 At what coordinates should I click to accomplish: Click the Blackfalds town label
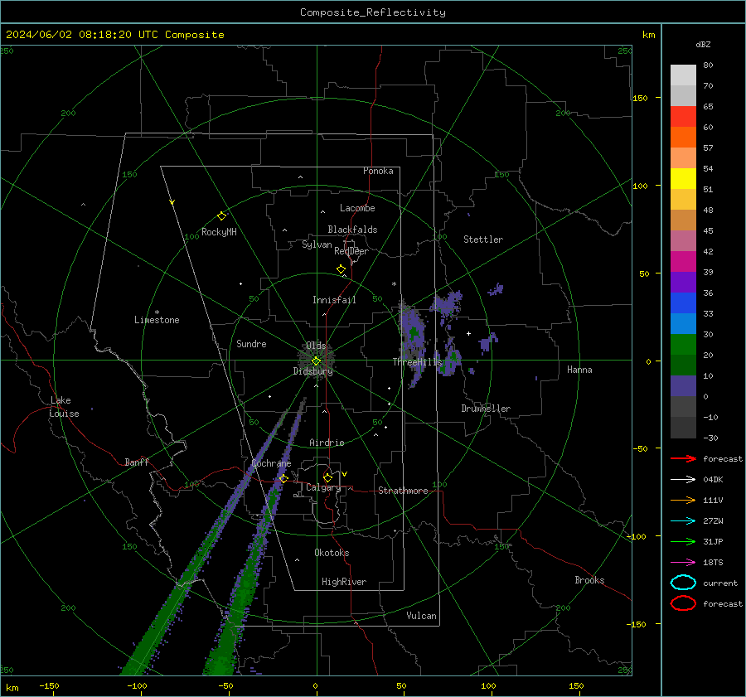352,230
